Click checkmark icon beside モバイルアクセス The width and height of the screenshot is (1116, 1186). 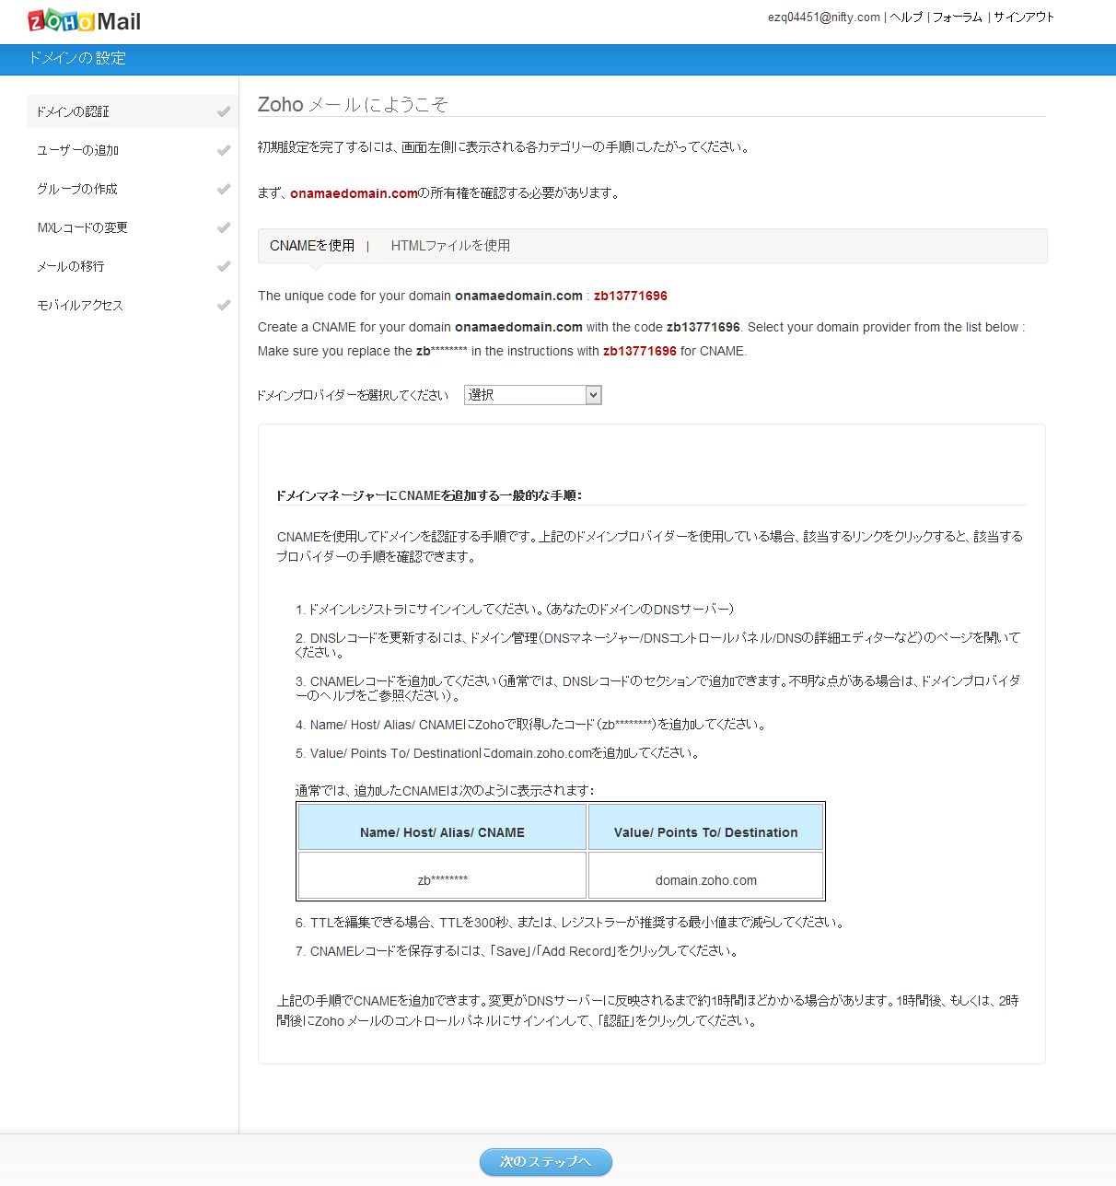[224, 305]
